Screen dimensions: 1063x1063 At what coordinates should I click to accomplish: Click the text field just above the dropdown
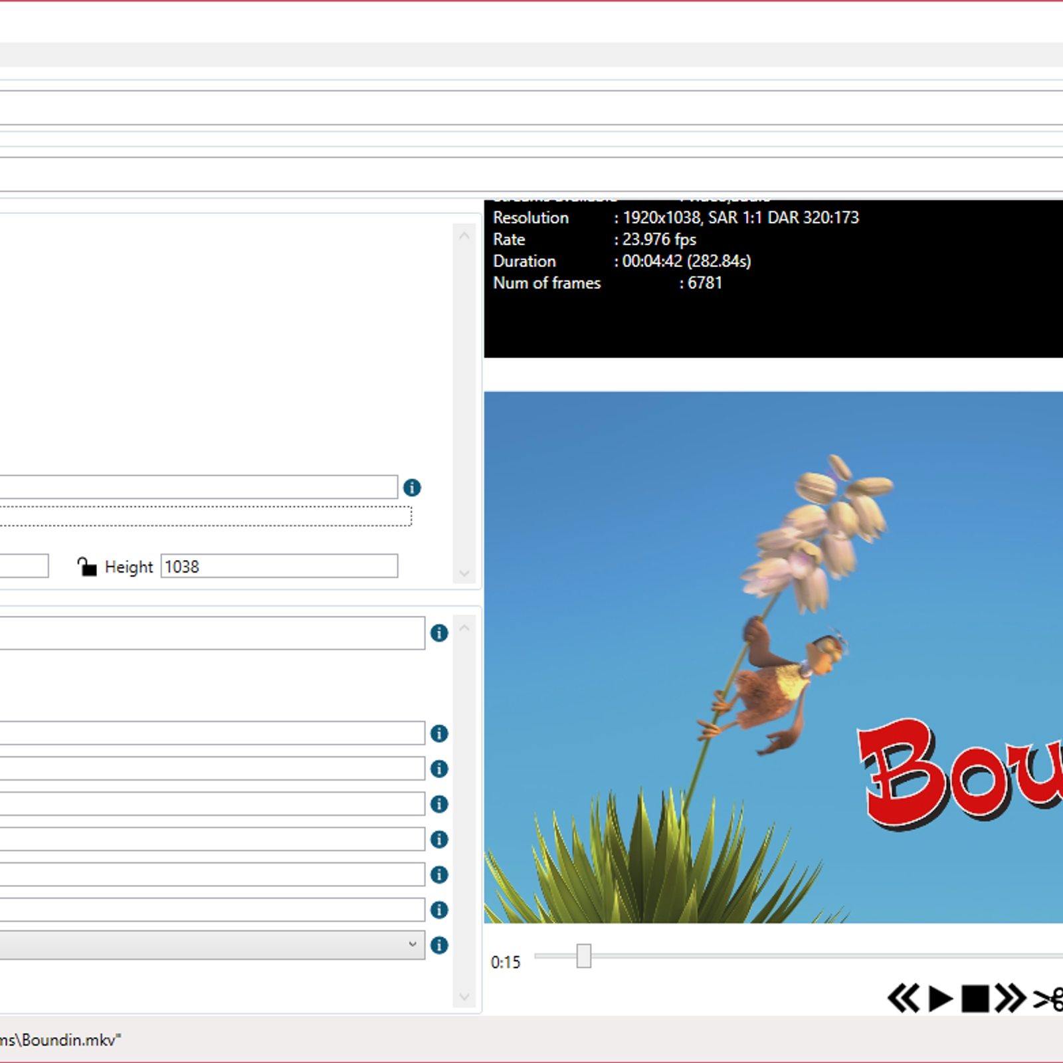pos(212,910)
